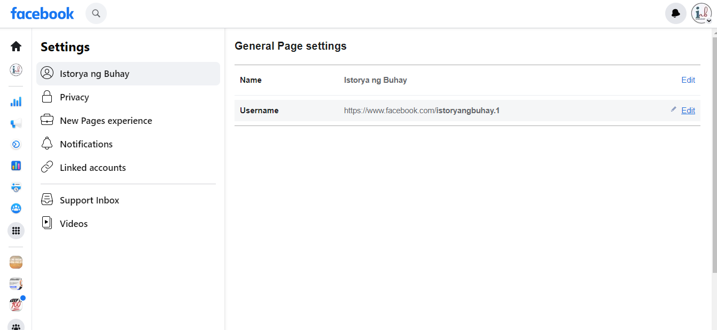Screen dimensions: 717x330
Task: Open the bar chart Insights icon
Action: point(16,101)
